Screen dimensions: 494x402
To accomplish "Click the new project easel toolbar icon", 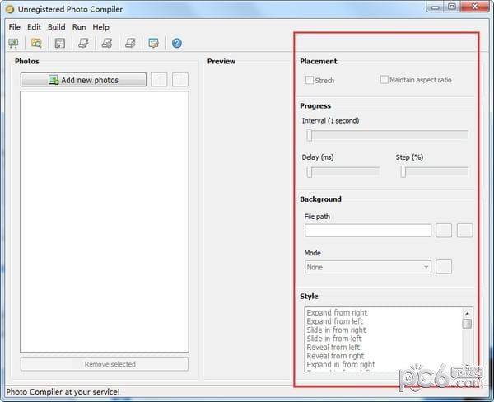I will click(x=13, y=43).
